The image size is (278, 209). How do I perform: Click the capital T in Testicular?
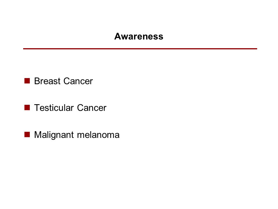click(37, 108)
